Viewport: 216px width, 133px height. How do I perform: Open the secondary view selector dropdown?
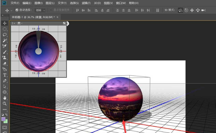19,23
